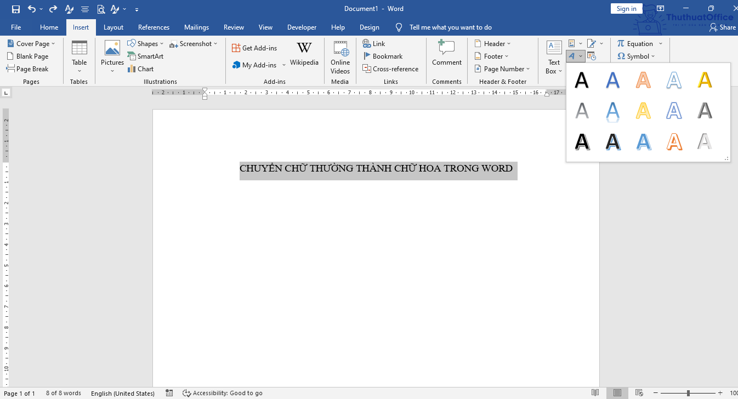Insert a Page Break
Image resolution: width=738 pixels, height=399 pixels.
click(x=29, y=69)
